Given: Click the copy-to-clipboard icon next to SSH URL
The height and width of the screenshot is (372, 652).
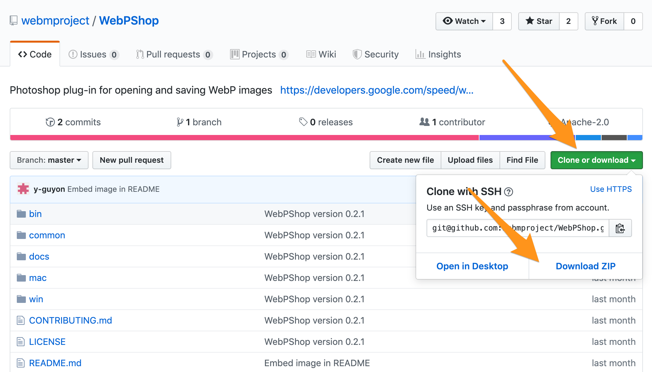Looking at the screenshot, I should [x=620, y=228].
